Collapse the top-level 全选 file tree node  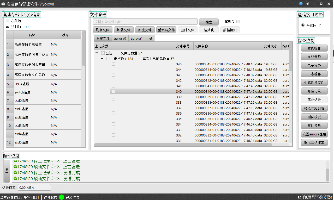(x=97, y=53)
